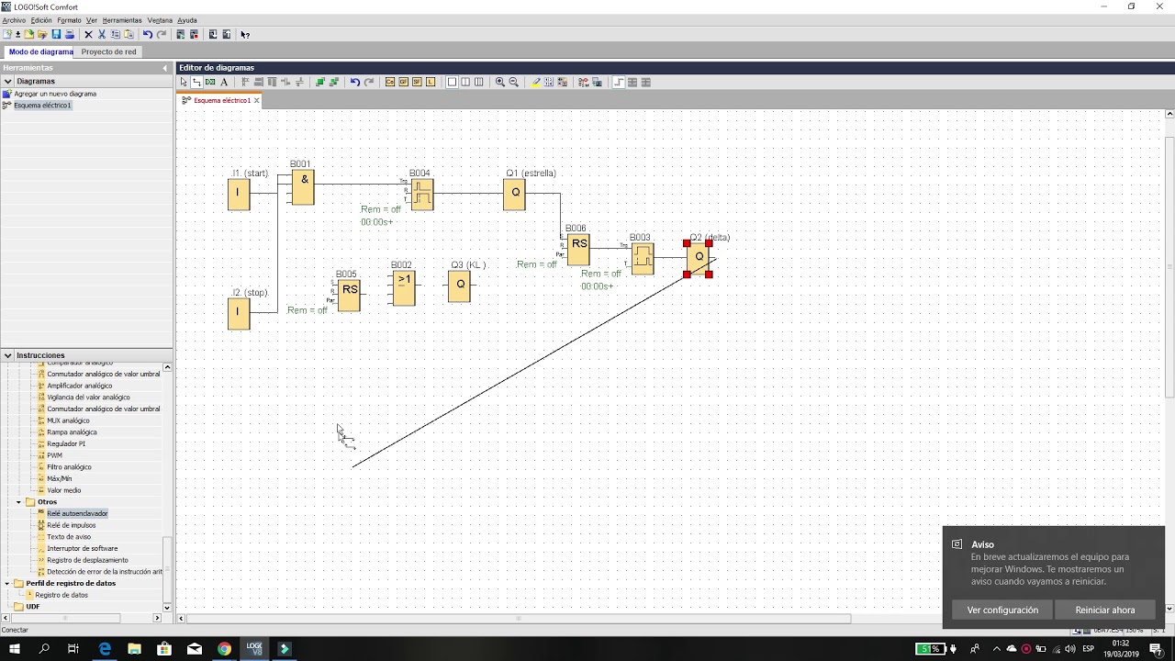Collapse the Instrucciones section
1175x661 pixels.
coord(7,355)
